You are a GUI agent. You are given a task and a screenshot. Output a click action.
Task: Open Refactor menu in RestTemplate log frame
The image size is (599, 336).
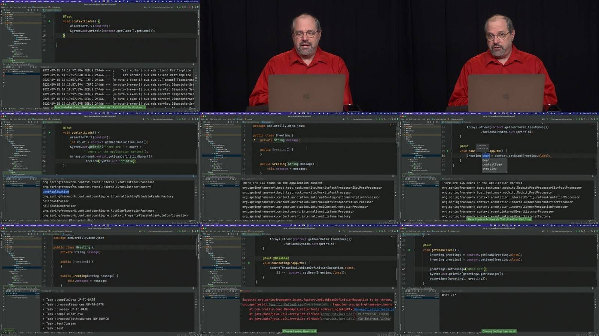(x=46, y=1)
